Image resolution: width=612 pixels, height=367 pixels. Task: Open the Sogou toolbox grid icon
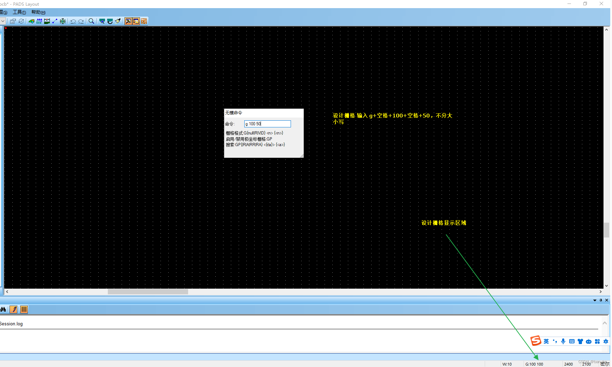(x=597, y=341)
